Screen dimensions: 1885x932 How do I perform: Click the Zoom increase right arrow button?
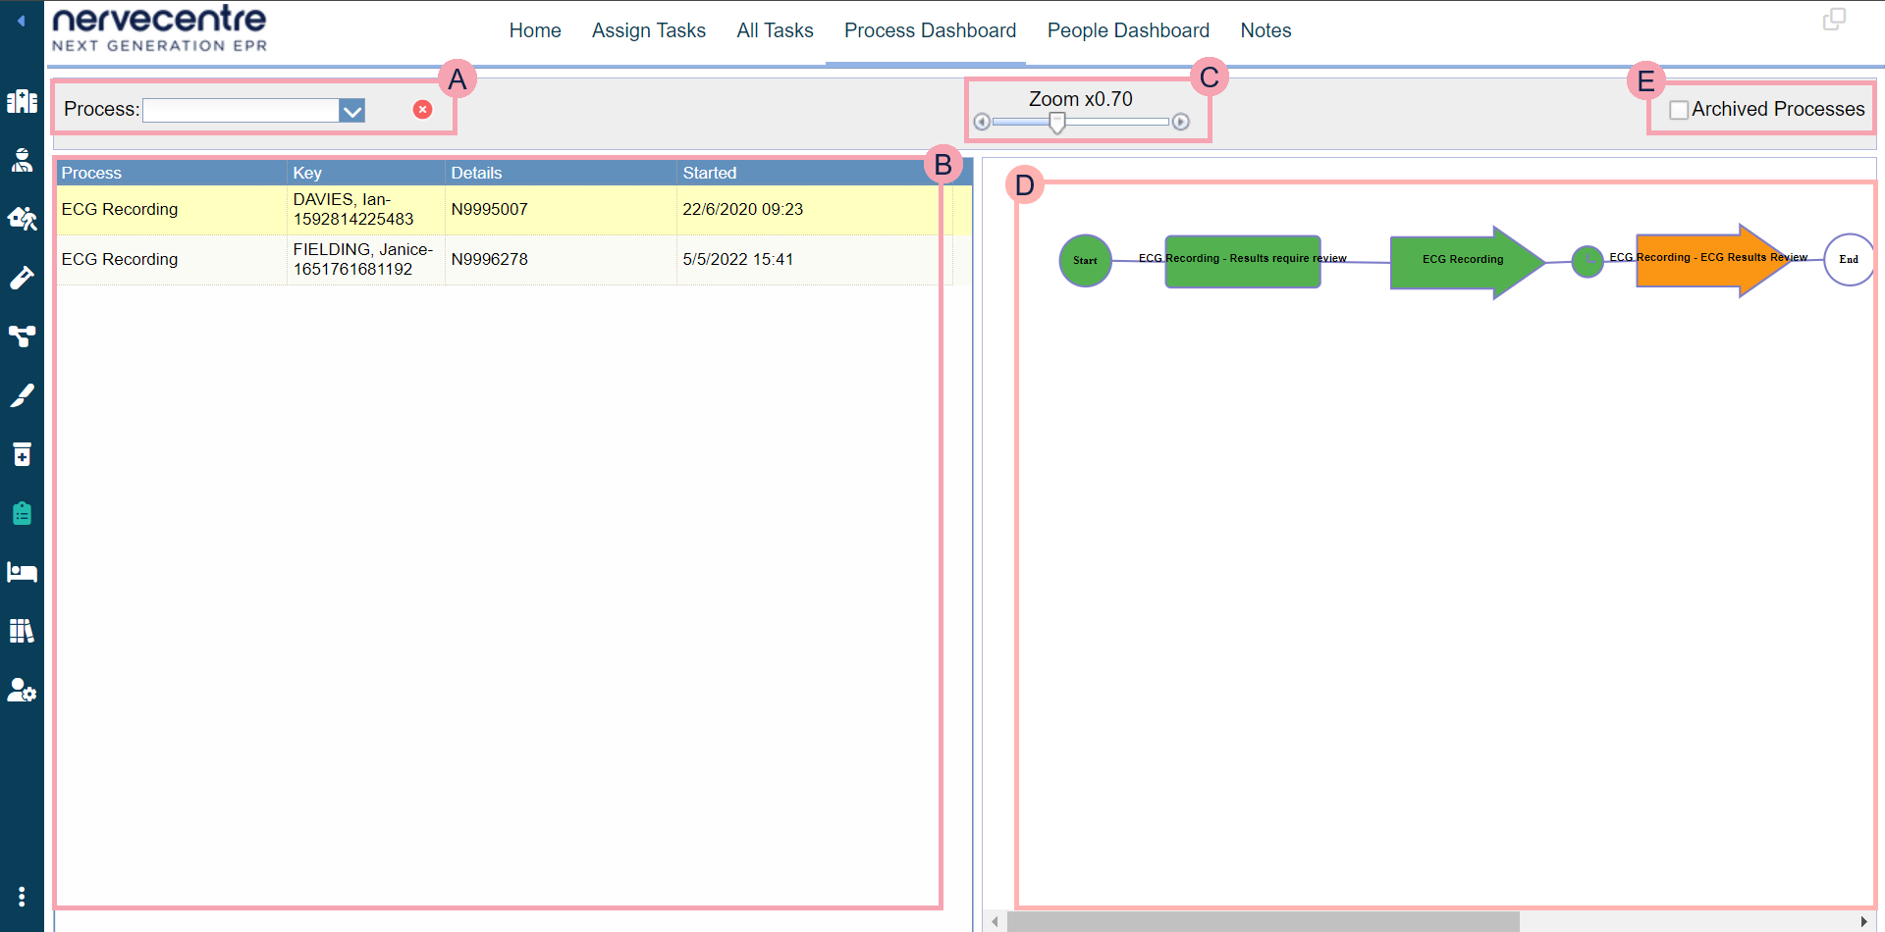coord(1181,122)
